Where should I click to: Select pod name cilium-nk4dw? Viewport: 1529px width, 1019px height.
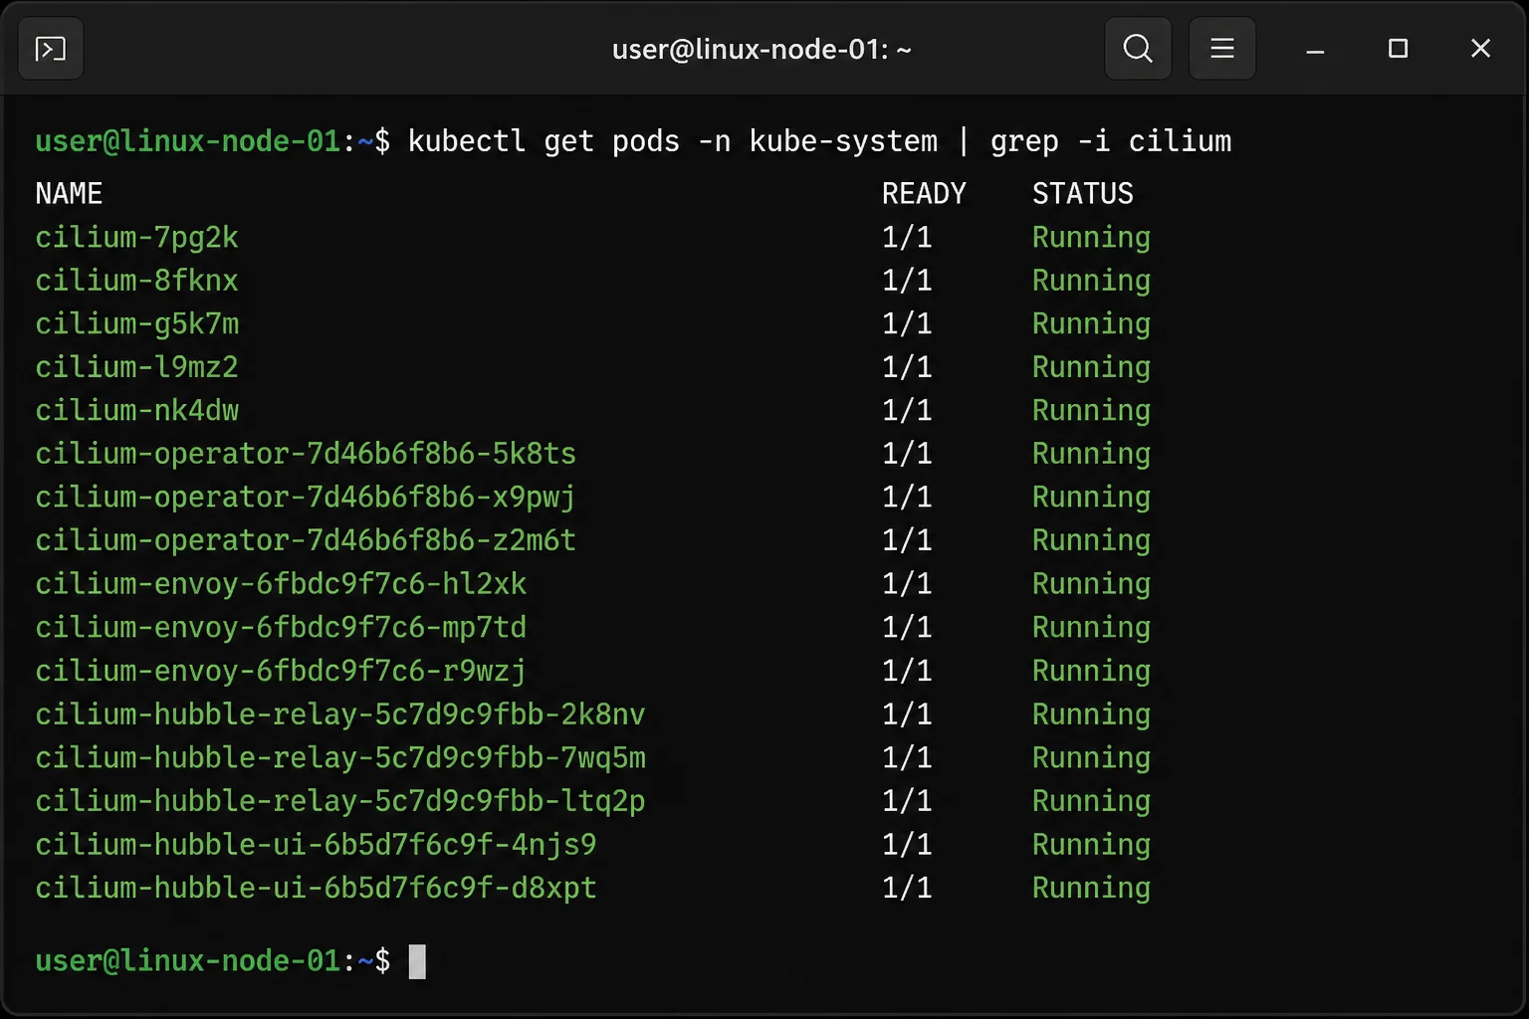tap(137, 411)
